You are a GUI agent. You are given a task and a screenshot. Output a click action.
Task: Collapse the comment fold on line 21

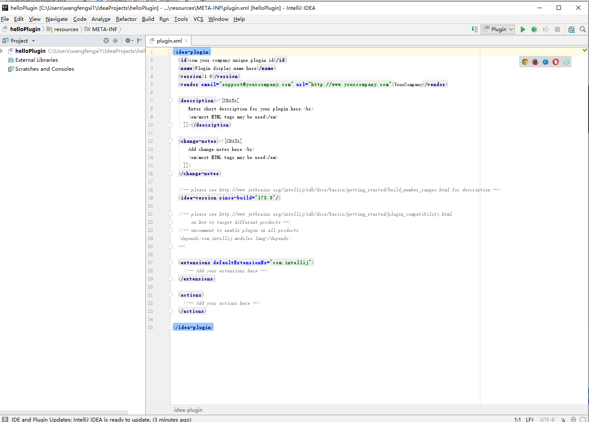coord(170,214)
